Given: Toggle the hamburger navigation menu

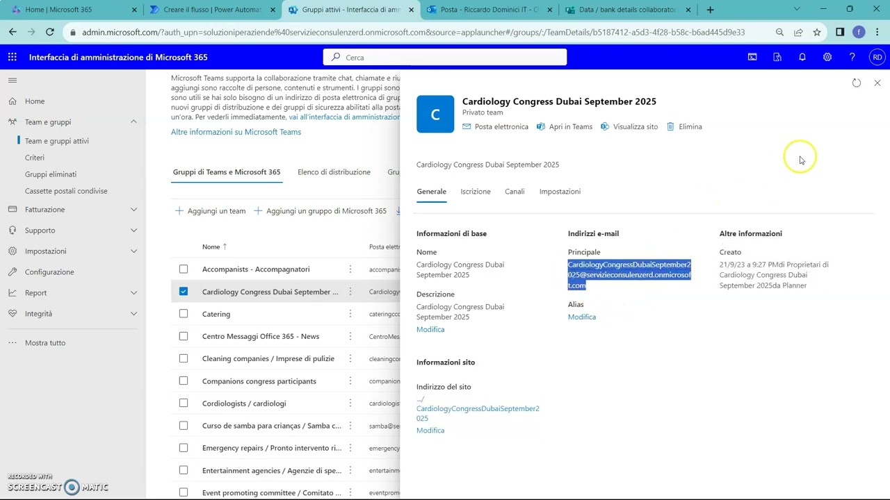Looking at the screenshot, I should [x=13, y=81].
